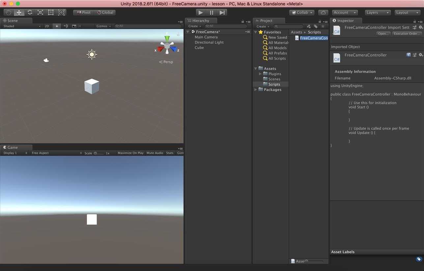
Task: Toggle the Project panel lock
Action: (x=320, y=21)
